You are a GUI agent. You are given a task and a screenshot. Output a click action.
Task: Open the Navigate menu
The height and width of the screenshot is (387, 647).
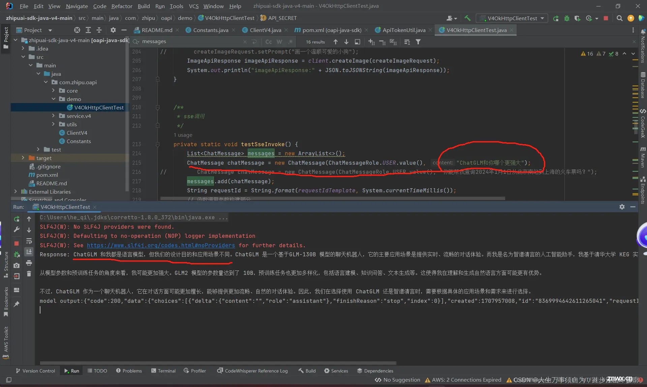77,6
